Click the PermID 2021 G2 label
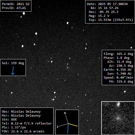Image resolution: width=135 pixels, height=135 pixels. [16, 4]
